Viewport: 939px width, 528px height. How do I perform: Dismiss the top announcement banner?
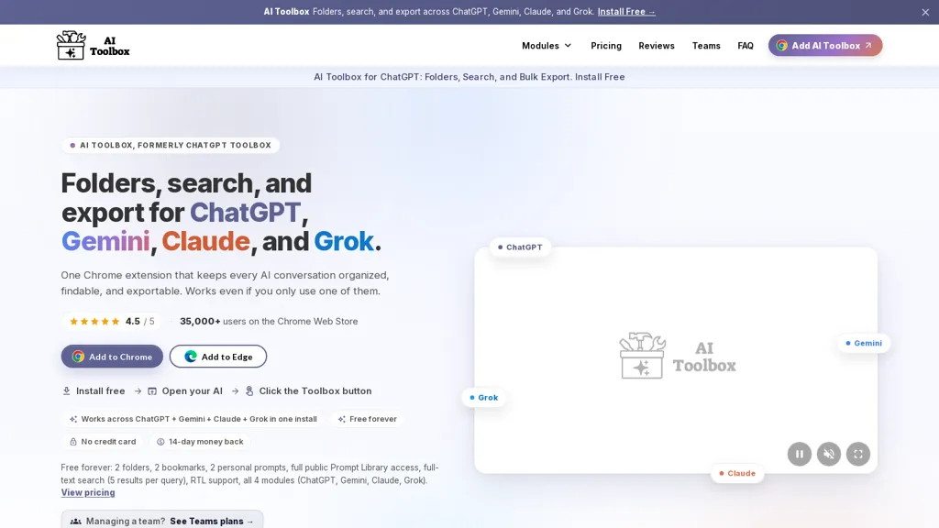pyautogui.click(x=925, y=12)
